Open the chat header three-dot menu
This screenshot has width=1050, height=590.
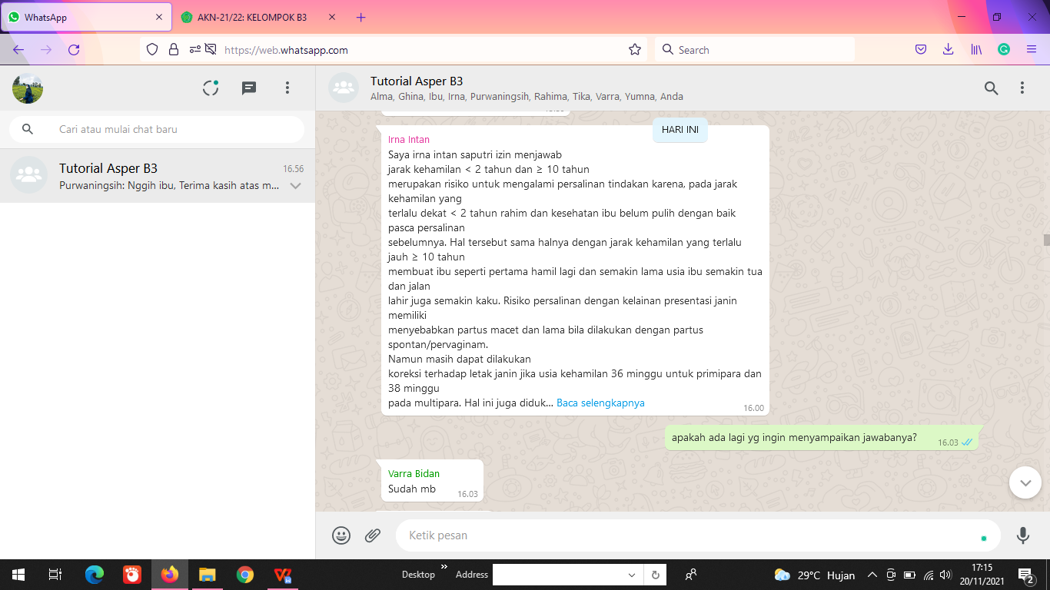(1022, 88)
